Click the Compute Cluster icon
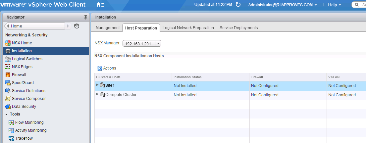The width and height of the screenshot is (366, 143). coord(102,94)
